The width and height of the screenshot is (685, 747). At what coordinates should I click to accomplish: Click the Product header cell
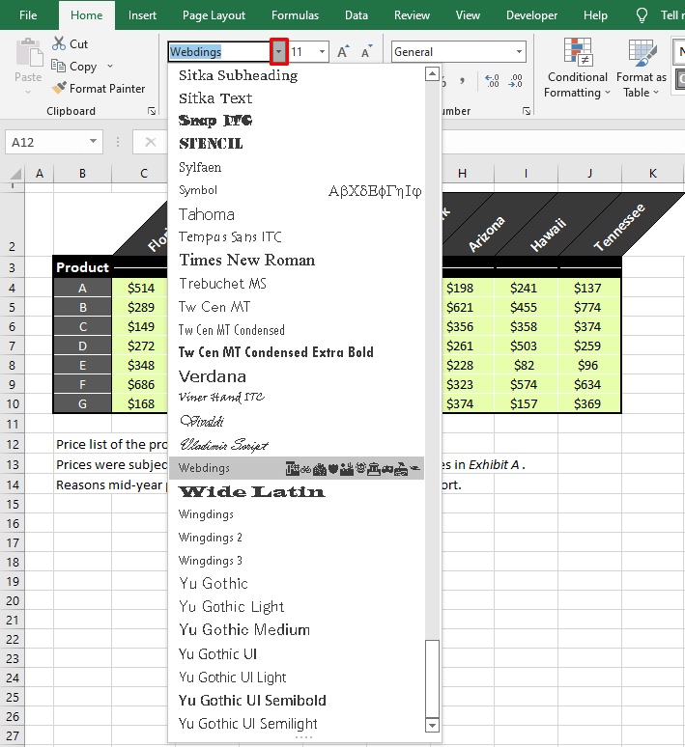(82, 267)
